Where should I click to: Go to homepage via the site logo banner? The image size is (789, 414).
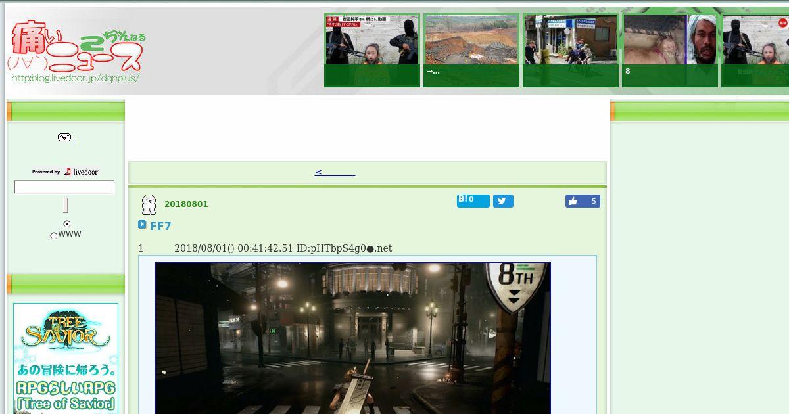coord(78,51)
